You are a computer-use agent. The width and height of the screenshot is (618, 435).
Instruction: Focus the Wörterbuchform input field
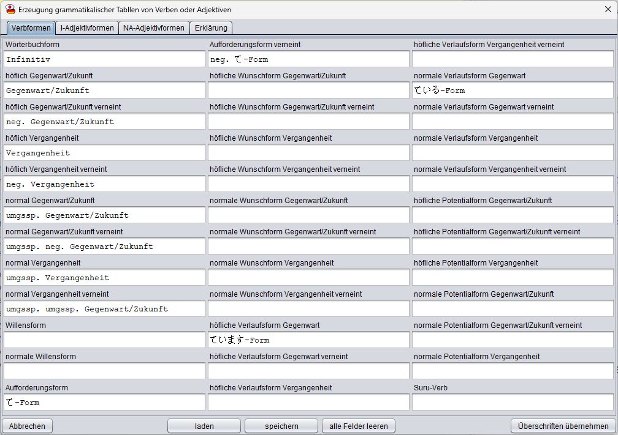pyautogui.click(x=104, y=59)
